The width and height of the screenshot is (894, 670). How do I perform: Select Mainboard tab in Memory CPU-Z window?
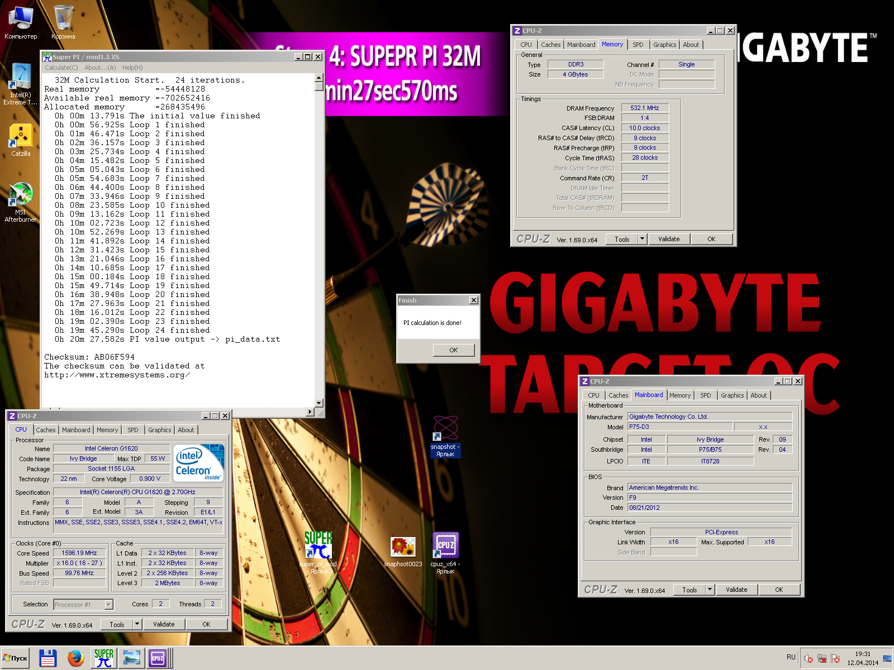click(x=581, y=45)
